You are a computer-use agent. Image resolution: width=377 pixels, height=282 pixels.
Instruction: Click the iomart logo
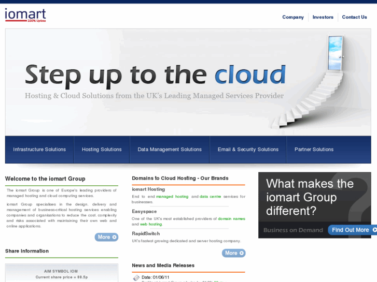pos(25,15)
